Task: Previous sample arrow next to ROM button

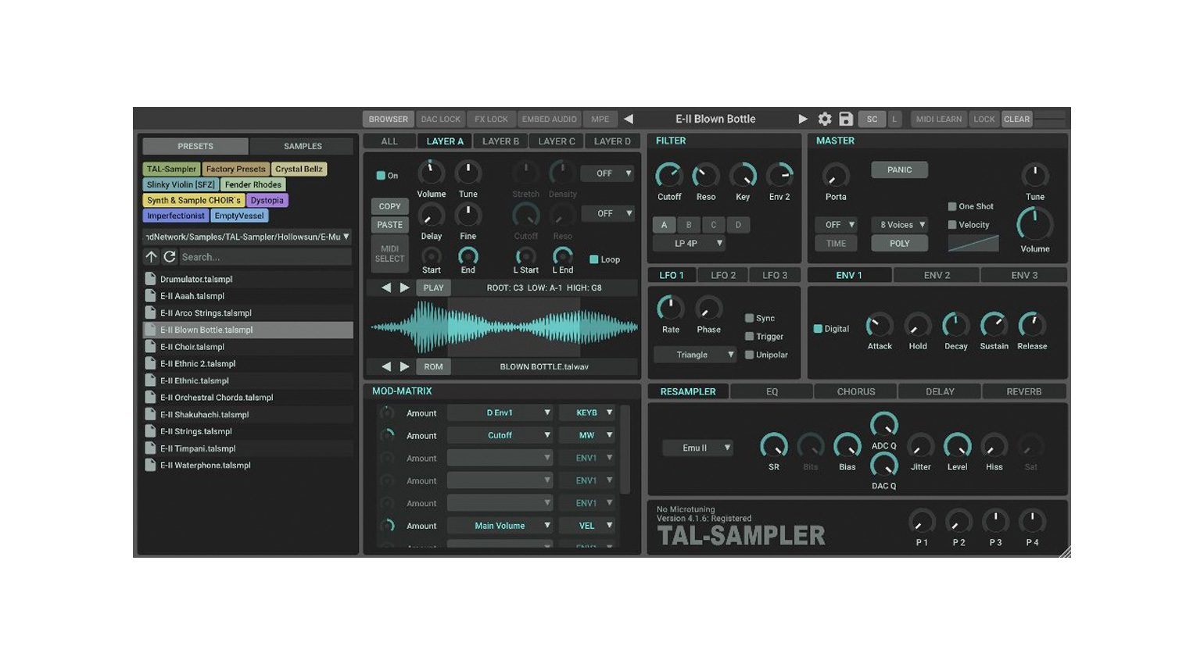Action: 386,366
